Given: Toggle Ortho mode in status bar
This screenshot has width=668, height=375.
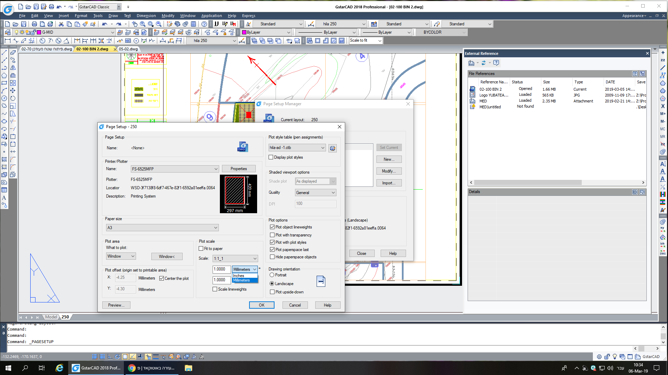Looking at the screenshot, I should pos(110,357).
